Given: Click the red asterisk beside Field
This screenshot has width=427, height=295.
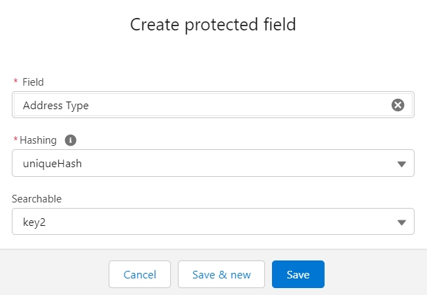Looking at the screenshot, I should [x=15, y=82].
